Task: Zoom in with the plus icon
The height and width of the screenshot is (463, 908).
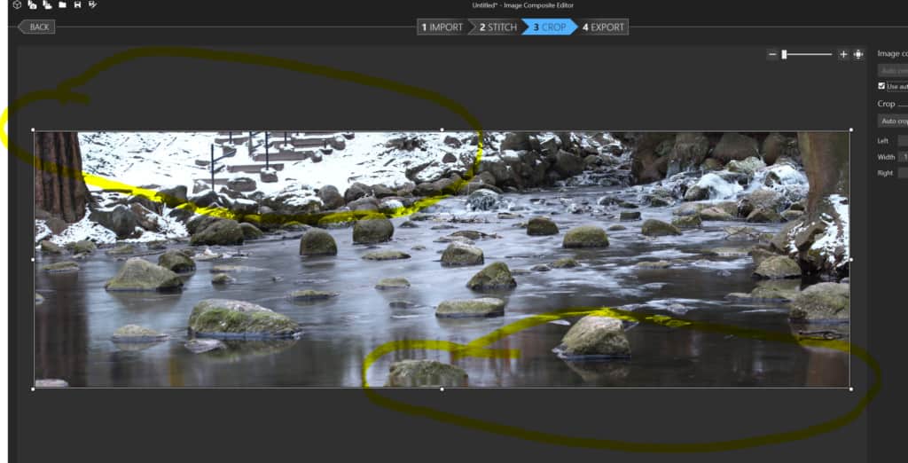Action: 843,54
